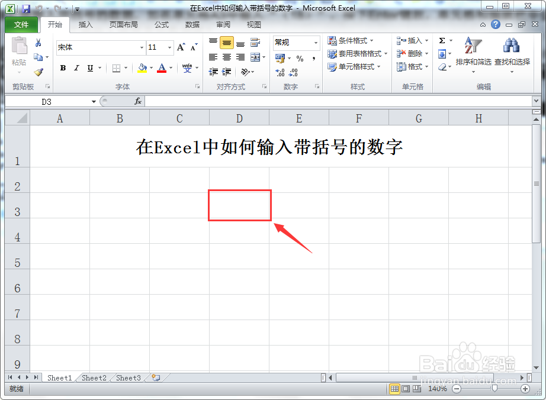
Task: Apply comma thousands separator style
Action: pyautogui.click(x=314, y=59)
